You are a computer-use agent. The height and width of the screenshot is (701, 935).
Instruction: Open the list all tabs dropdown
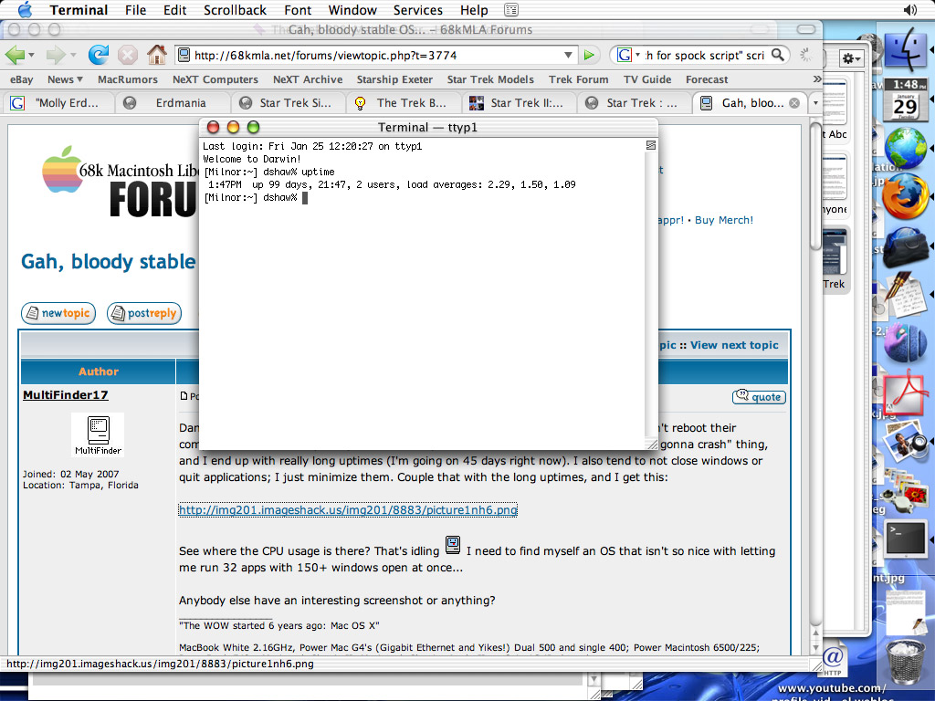[x=815, y=103]
